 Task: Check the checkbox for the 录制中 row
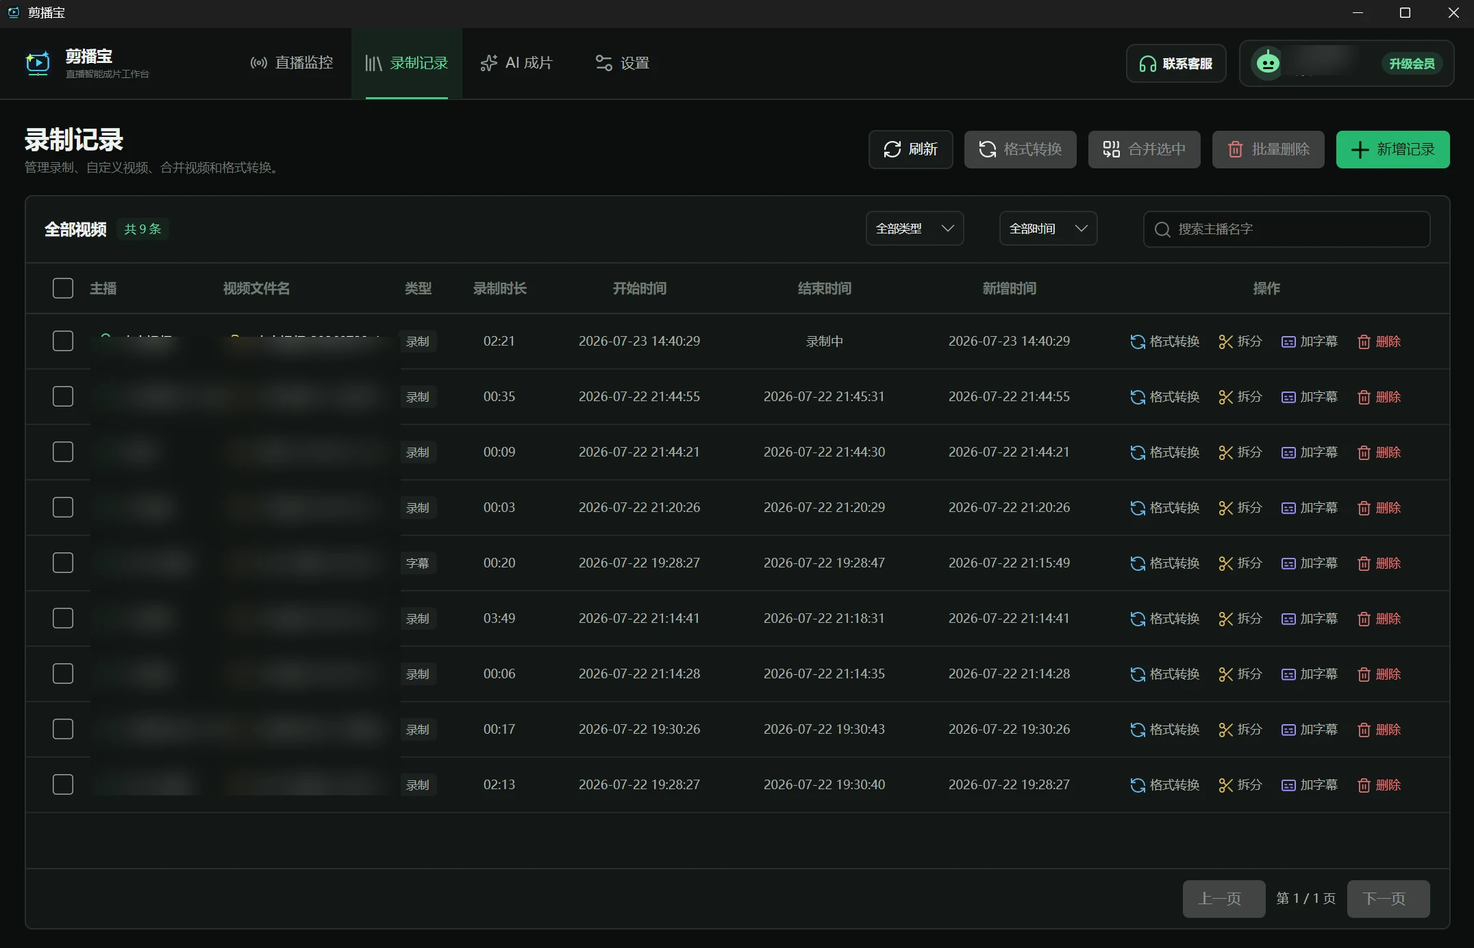[x=63, y=341]
